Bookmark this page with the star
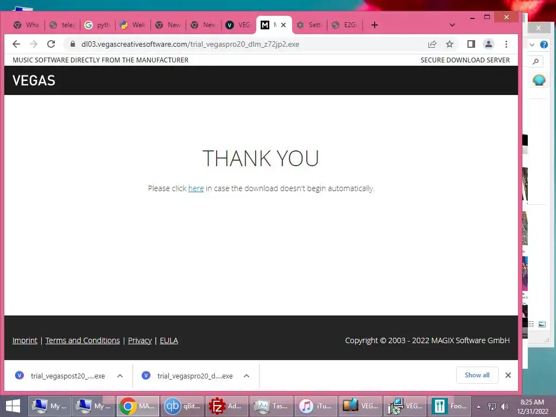 [450, 44]
